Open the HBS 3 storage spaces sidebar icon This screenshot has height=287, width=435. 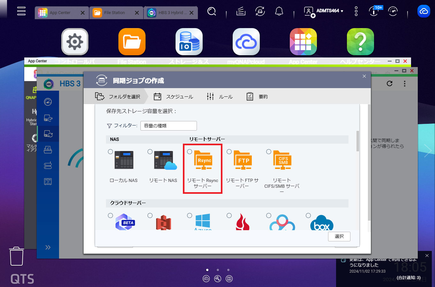pos(48,165)
